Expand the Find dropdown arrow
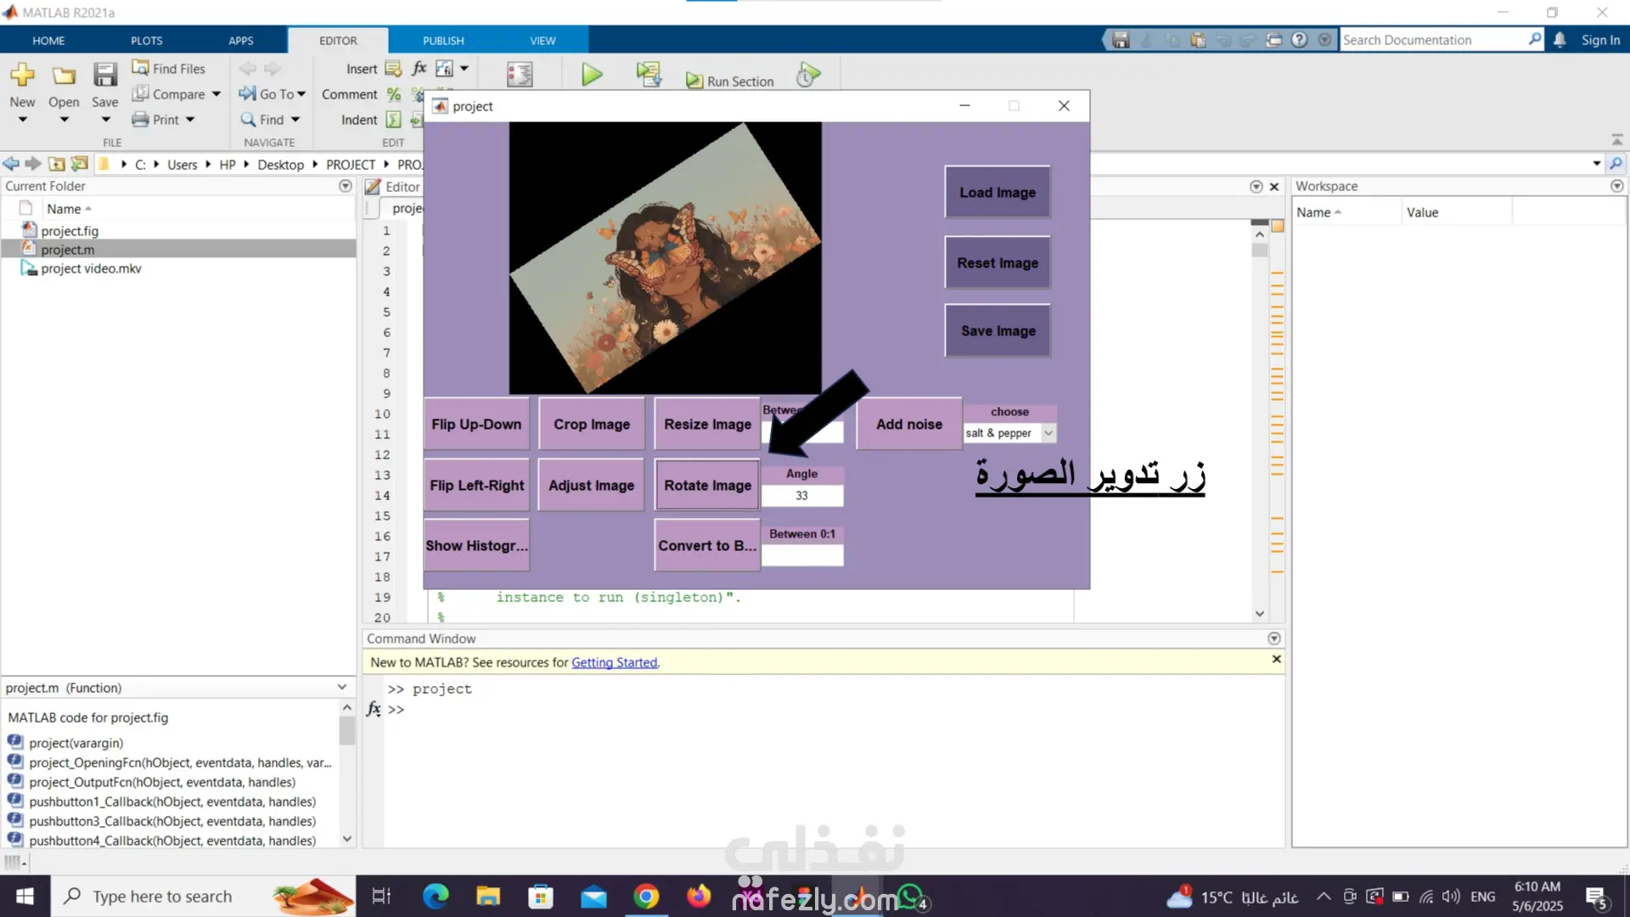Screen dimensions: 1630x917 pos(295,120)
